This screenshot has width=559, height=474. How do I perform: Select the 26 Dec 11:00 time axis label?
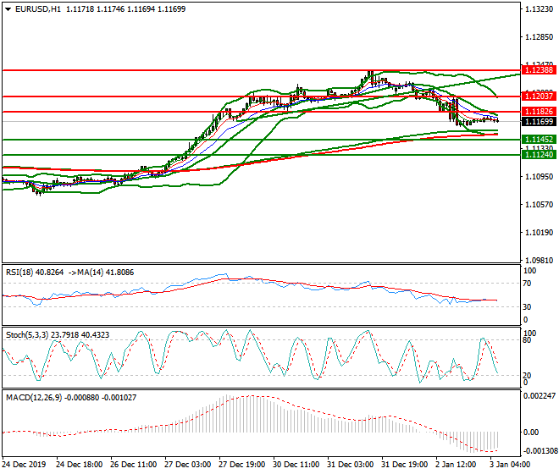click(x=133, y=465)
